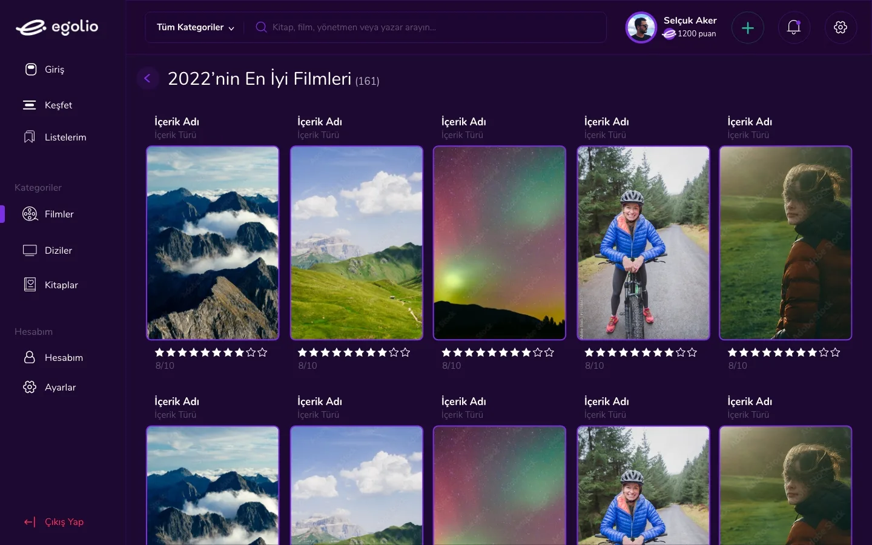Select Diziler category

(x=58, y=250)
